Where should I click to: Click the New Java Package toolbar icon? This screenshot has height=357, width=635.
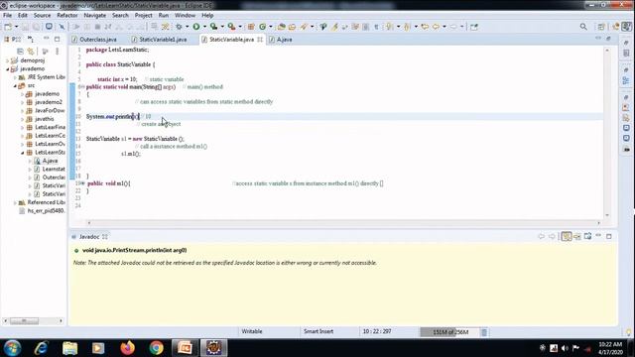[x=251, y=27]
